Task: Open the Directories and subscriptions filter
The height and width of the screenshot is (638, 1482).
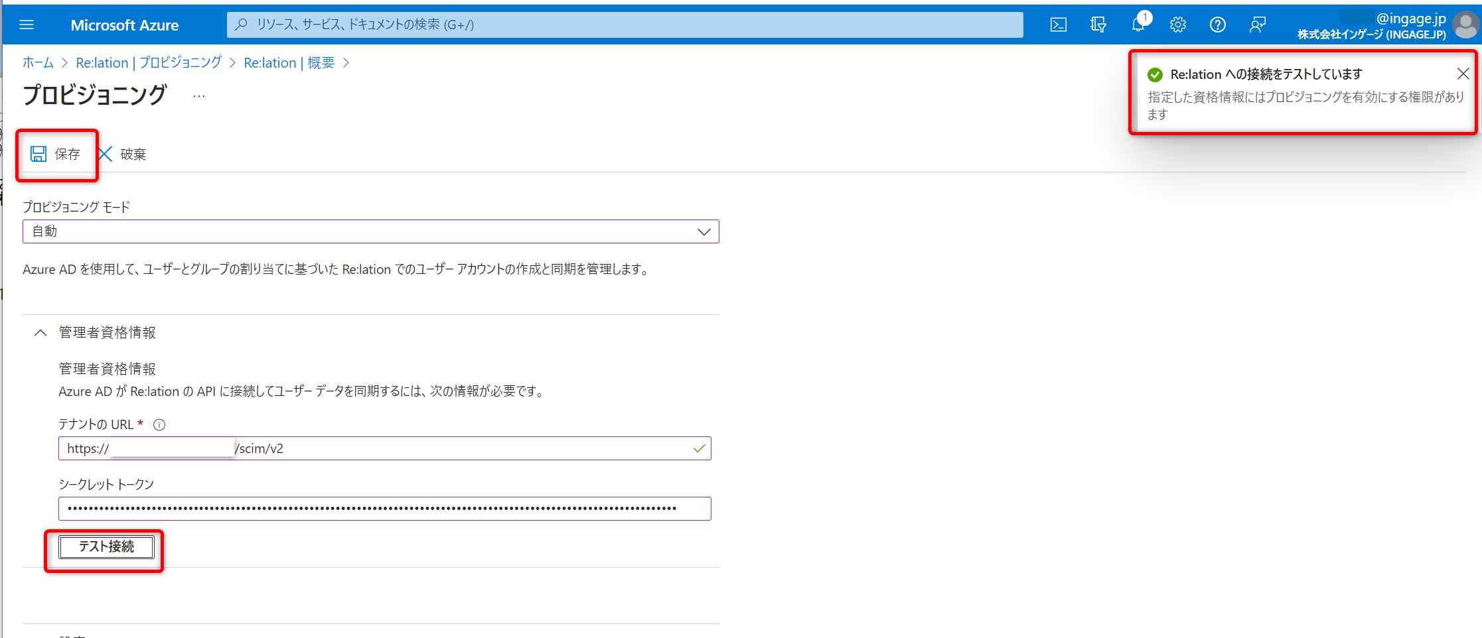Action: [1098, 25]
